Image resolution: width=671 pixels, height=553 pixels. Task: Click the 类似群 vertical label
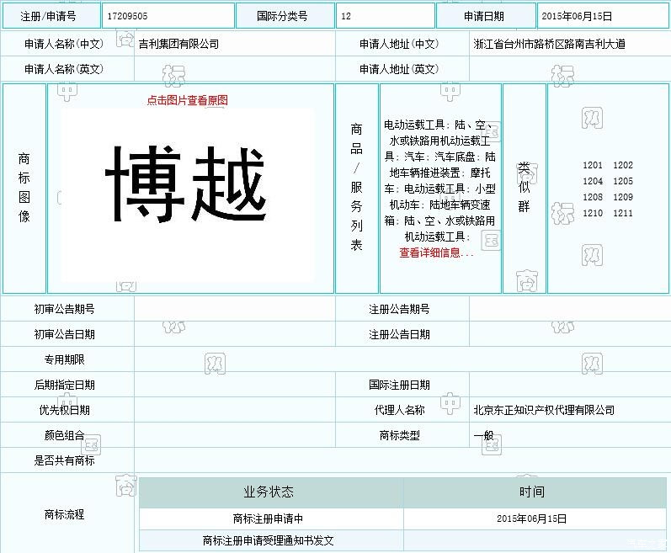(x=525, y=188)
